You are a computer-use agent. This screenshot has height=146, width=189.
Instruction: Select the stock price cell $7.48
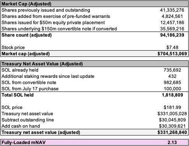(x=172, y=47)
